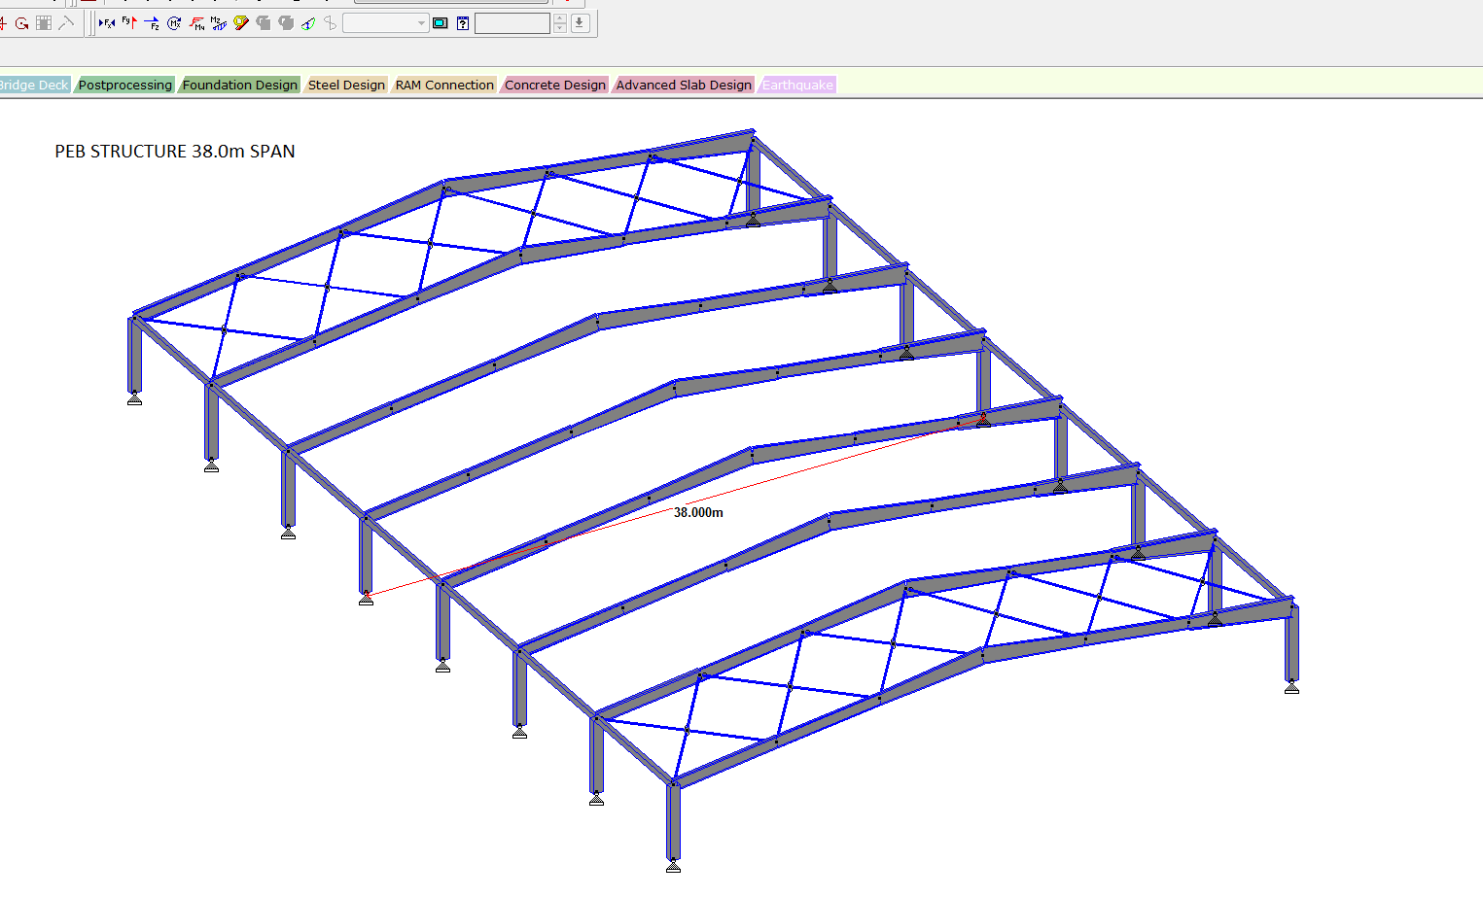
Task: Select the RAM Connection tab
Action: [444, 86]
